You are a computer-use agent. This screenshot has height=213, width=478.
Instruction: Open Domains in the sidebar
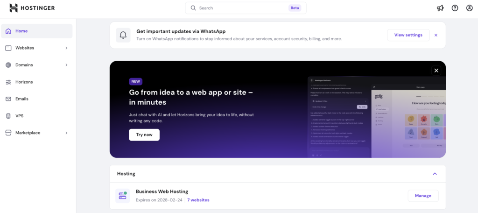(x=37, y=65)
